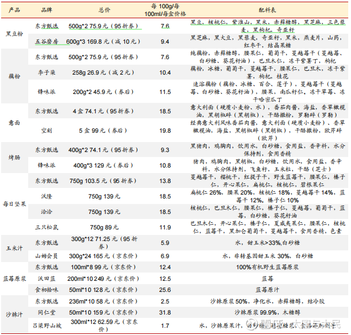The image size is (351, 335).
Task: Select price 258g 26.9元（减2元）
Action: [x=103, y=72]
